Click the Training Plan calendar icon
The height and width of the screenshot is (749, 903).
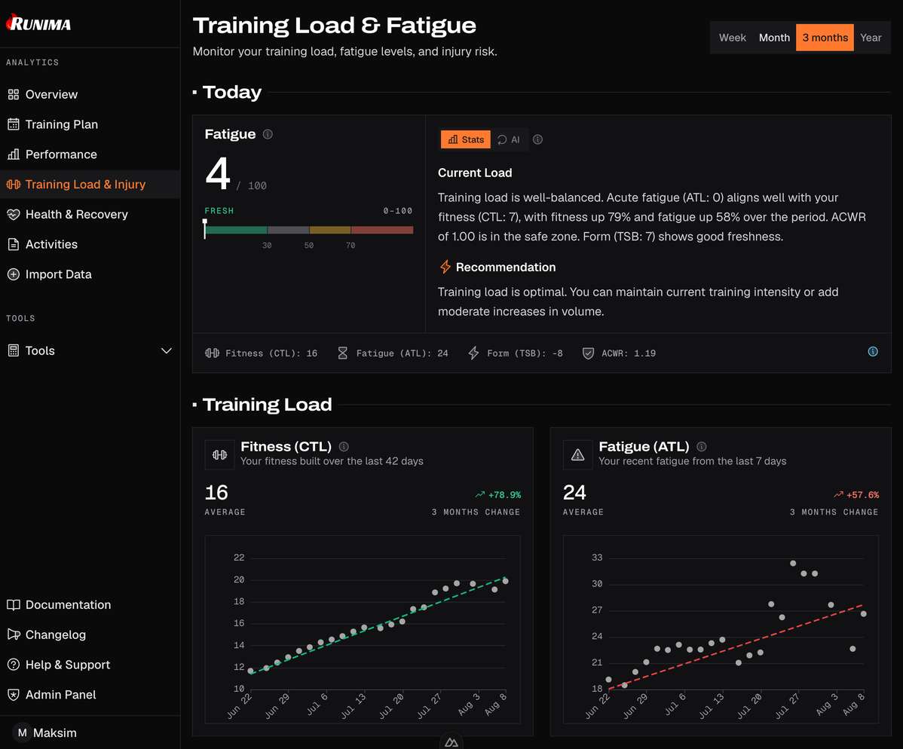pos(14,124)
